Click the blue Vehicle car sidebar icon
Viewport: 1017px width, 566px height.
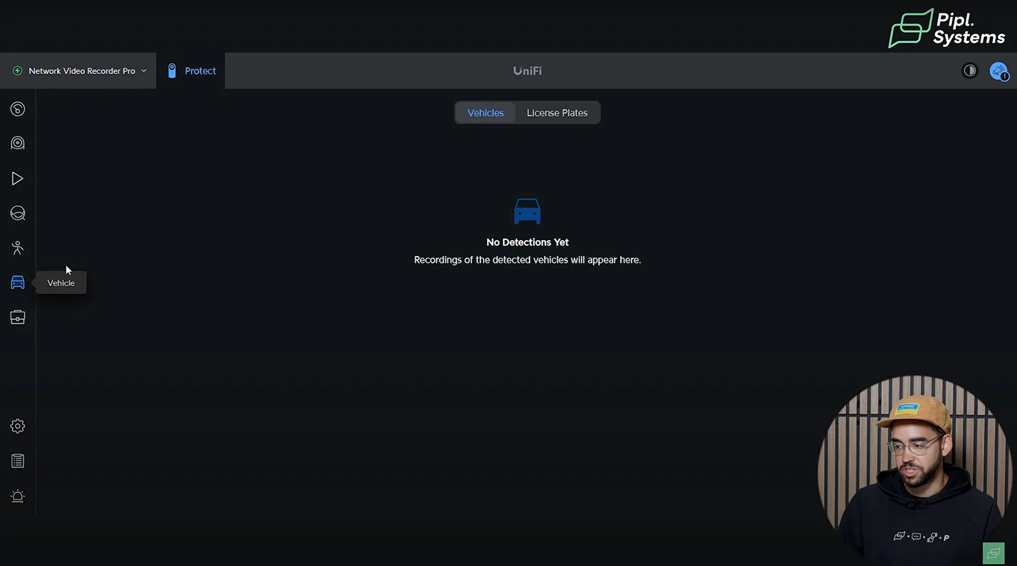(17, 282)
